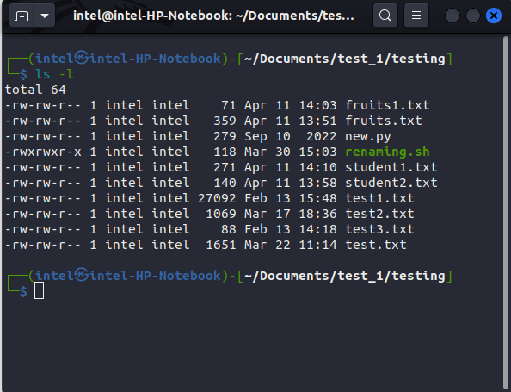Click the test2.txt file name
Viewport: 511px width, 392px height.
[x=379, y=214]
